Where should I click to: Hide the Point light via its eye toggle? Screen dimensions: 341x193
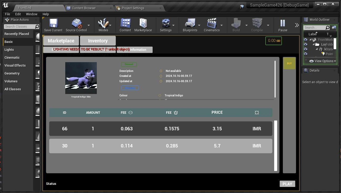coord(305,54)
